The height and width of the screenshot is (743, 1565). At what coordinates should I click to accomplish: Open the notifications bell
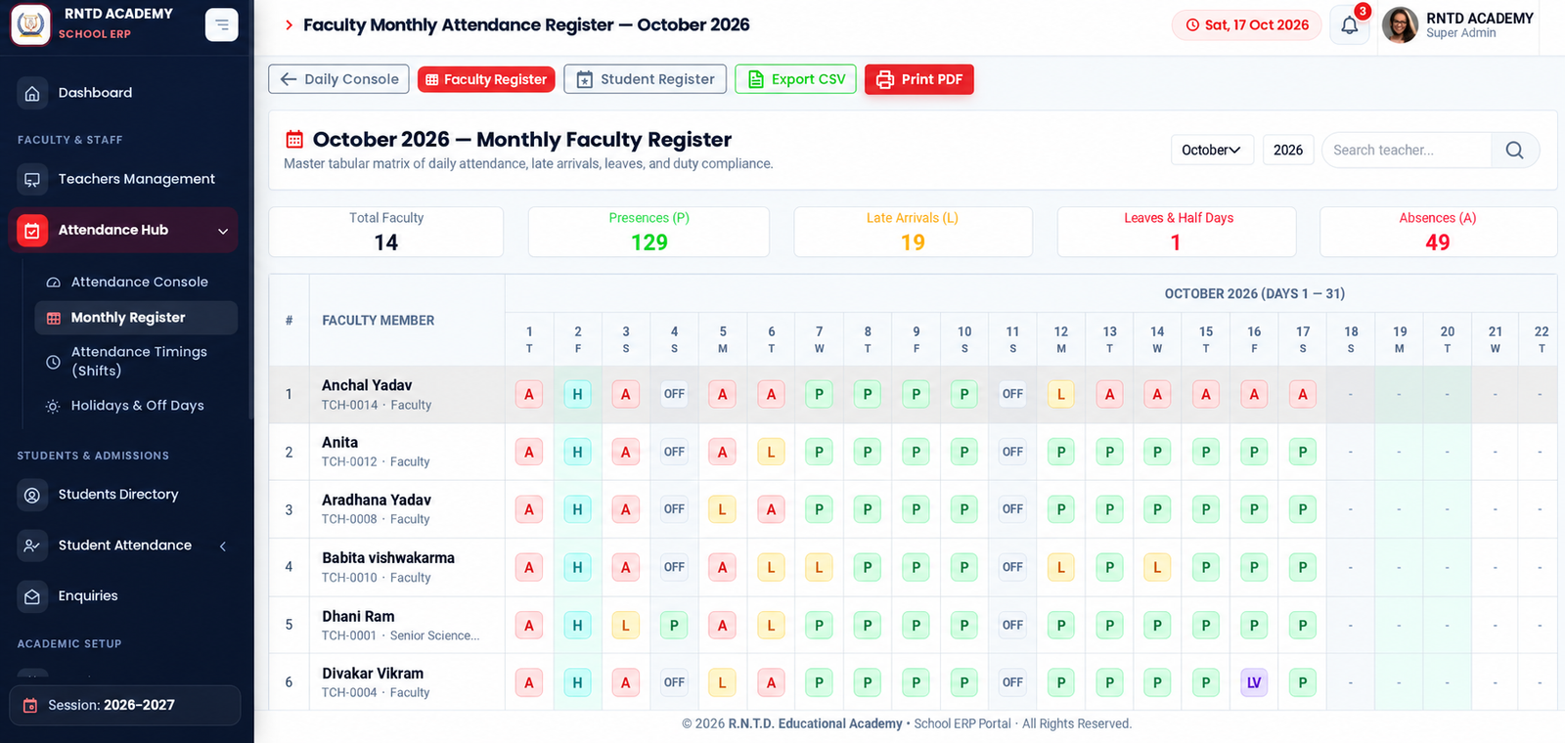tap(1350, 25)
